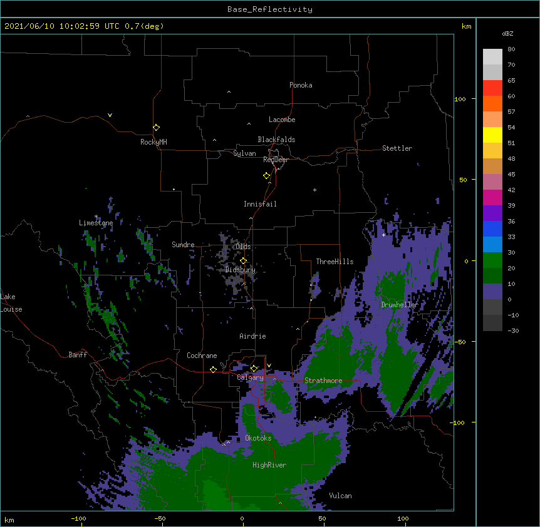Click the Airdrie city label
The image size is (540, 527).
252,336
